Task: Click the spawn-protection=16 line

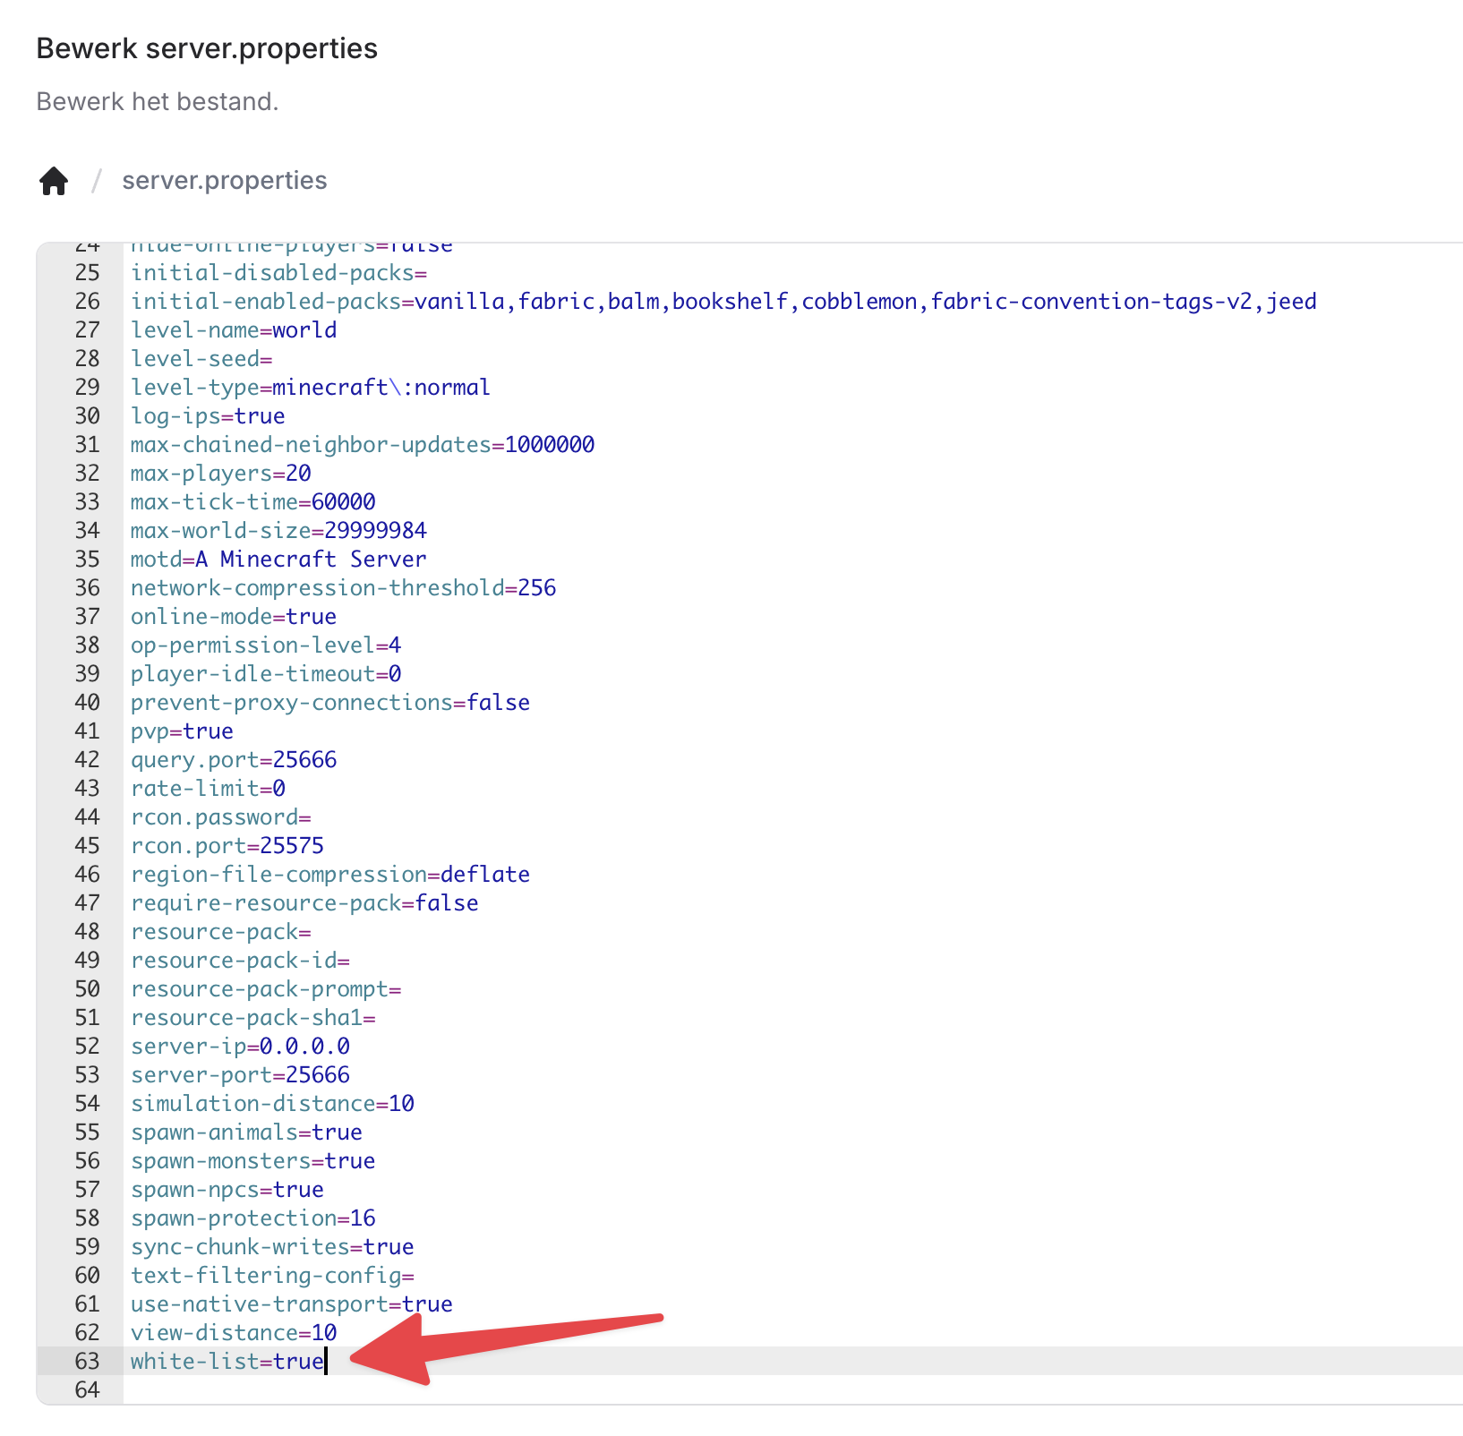Action: (252, 1218)
